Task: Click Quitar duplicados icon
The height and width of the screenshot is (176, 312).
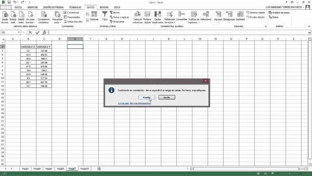Action: 158,17
